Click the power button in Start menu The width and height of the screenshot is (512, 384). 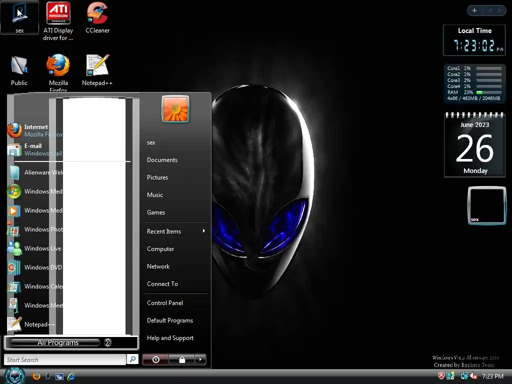(156, 359)
